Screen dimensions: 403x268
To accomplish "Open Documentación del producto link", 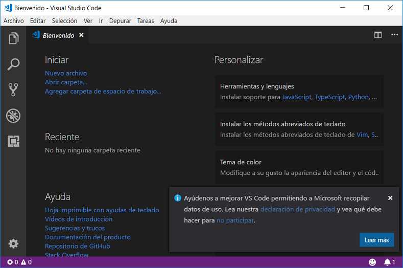I will pyautogui.click(x=88, y=237).
